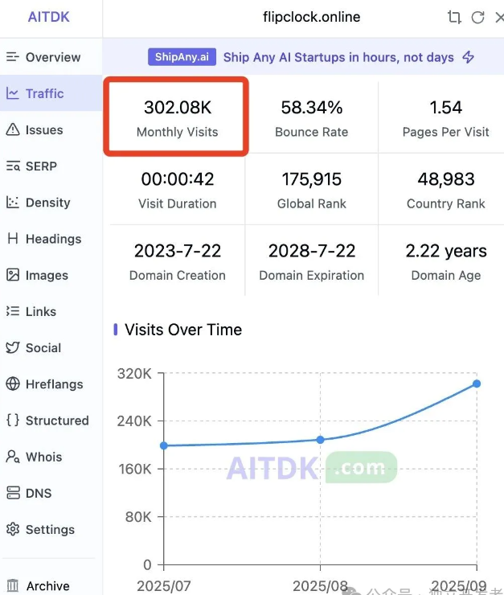Click the crop screenshot icon in header
This screenshot has height=595, width=504.
click(454, 17)
